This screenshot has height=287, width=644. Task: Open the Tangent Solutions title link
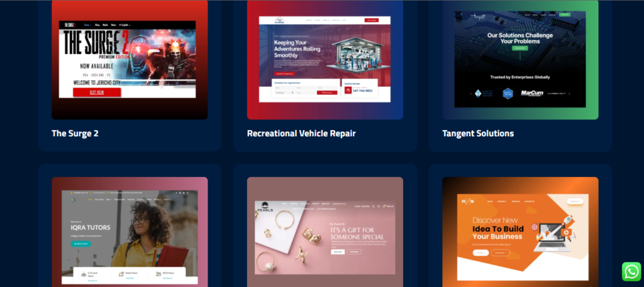click(477, 134)
